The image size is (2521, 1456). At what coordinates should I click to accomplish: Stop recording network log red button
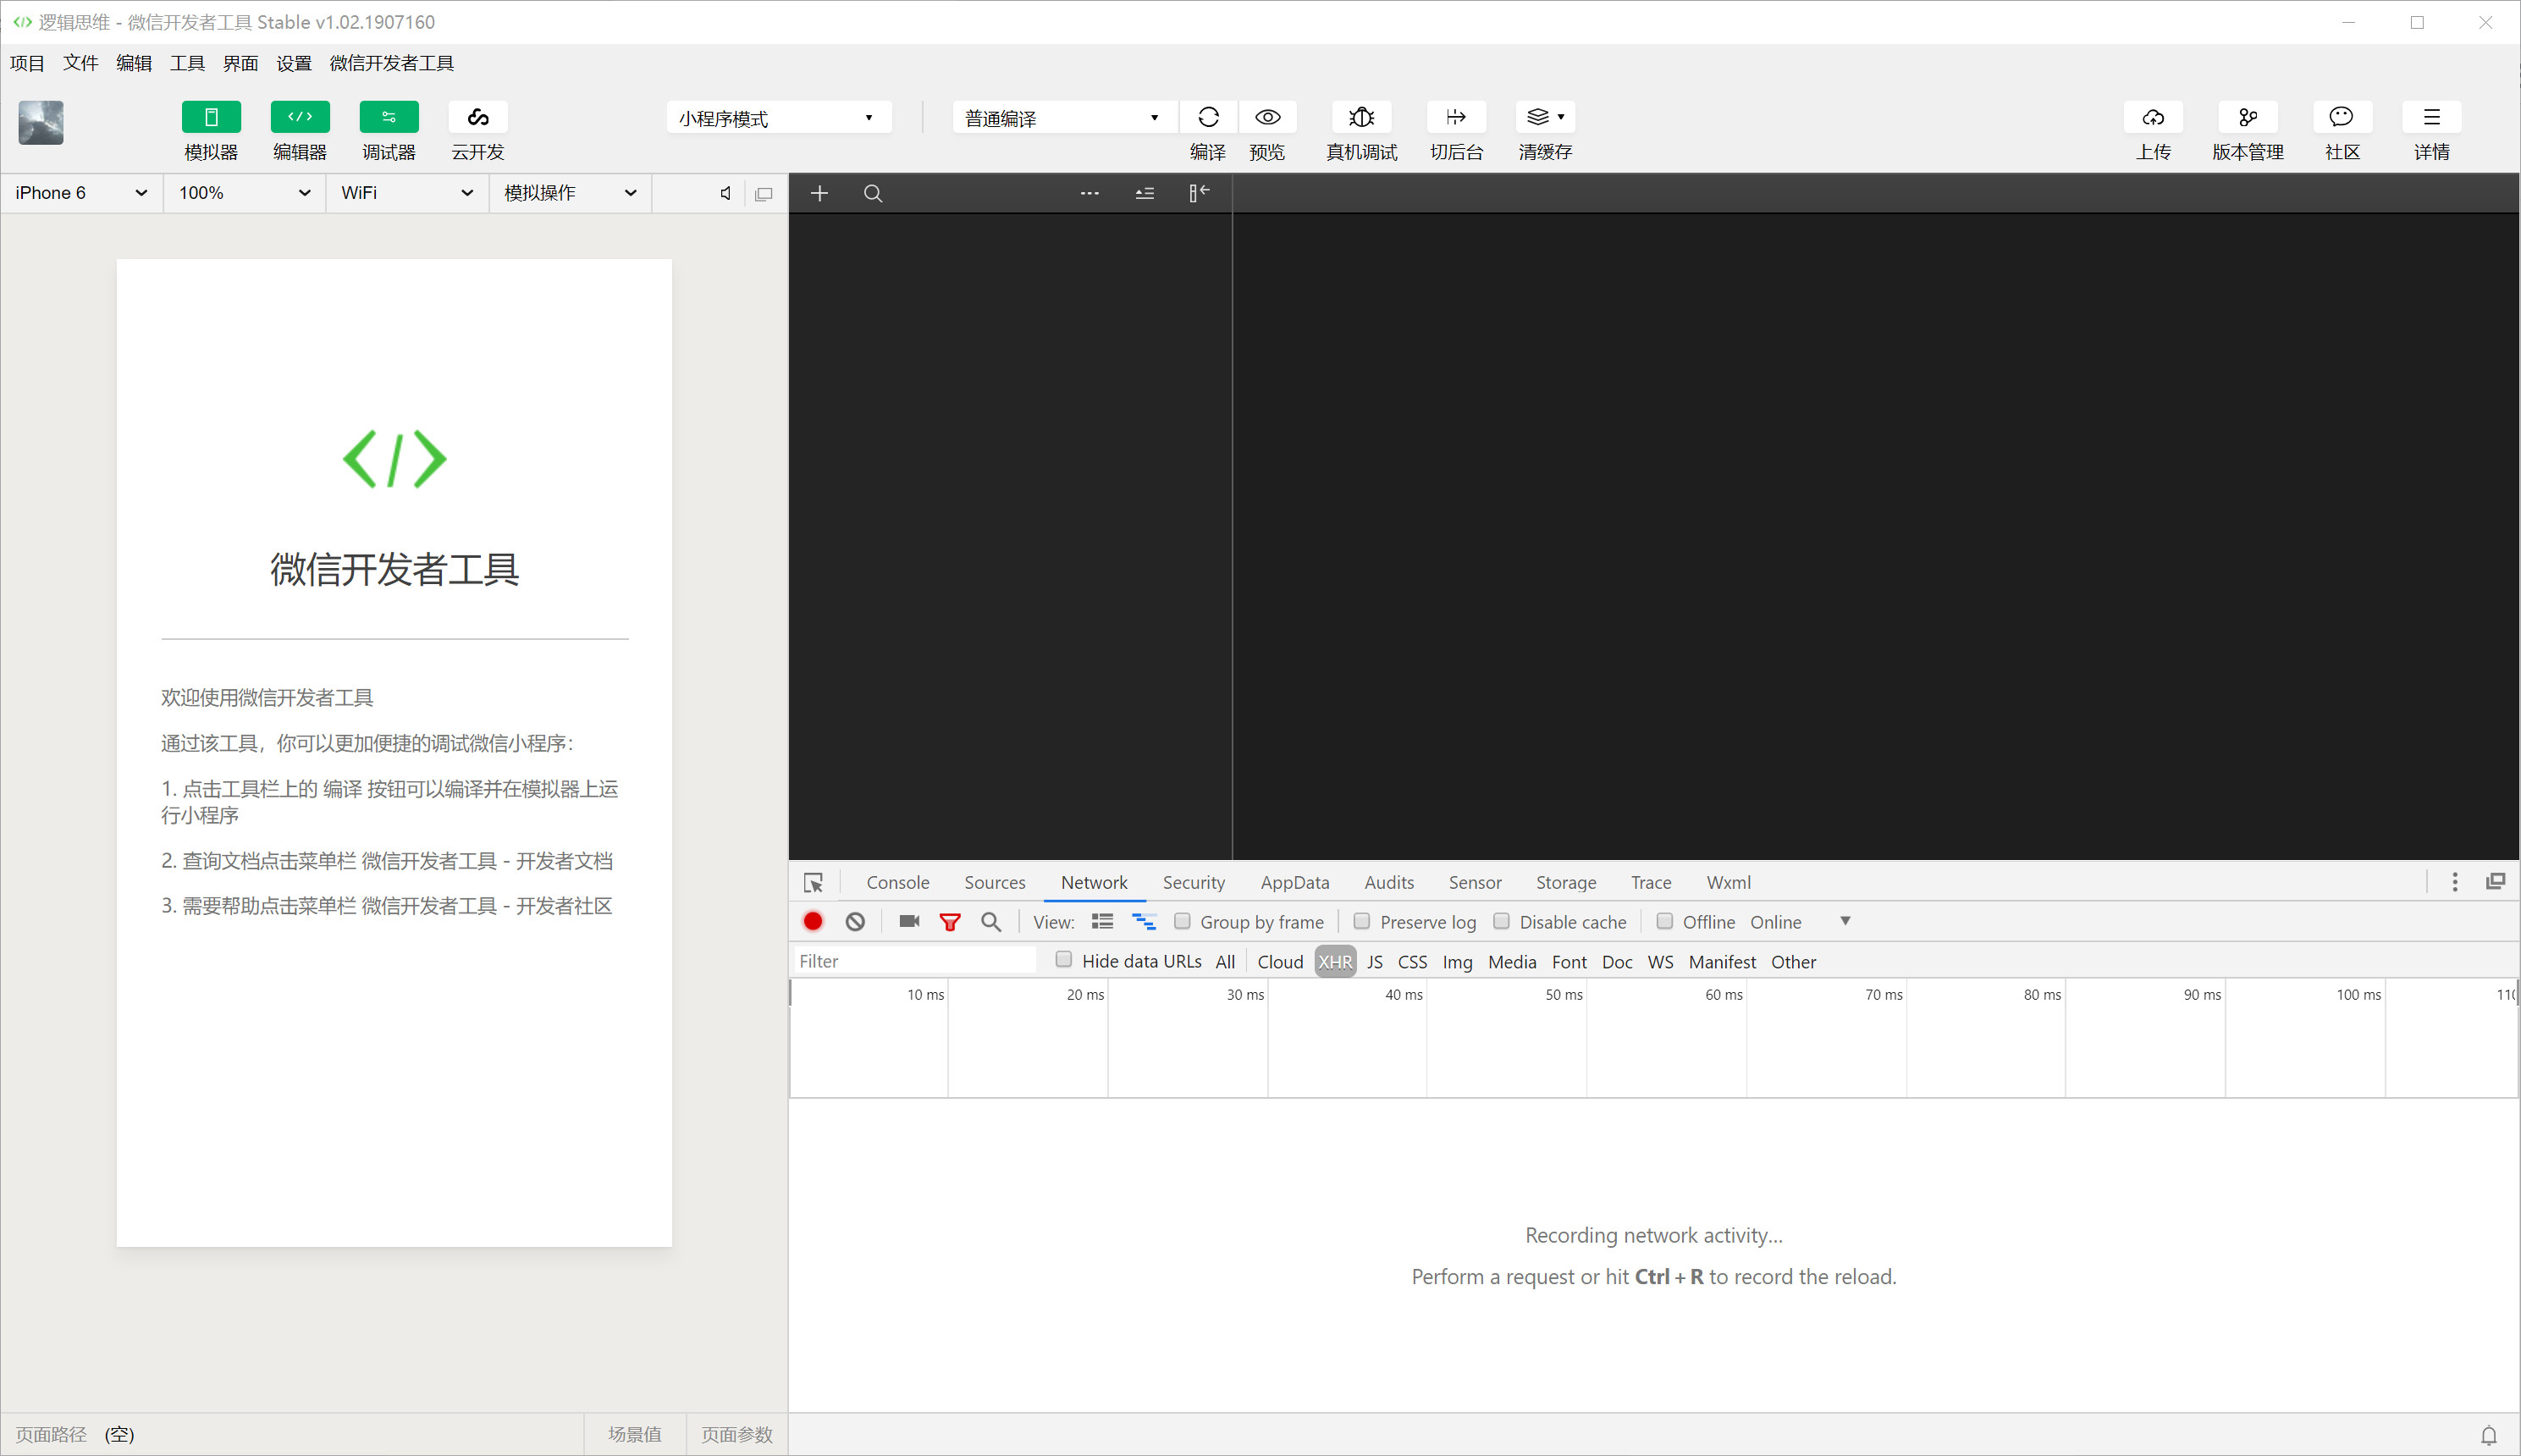[813, 922]
